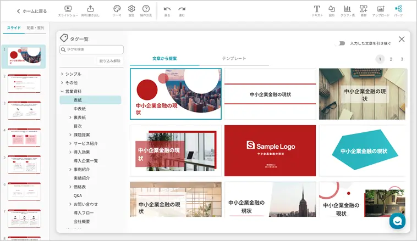
Task: Choose the white template with red lines
Action: [x=270, y=94]
